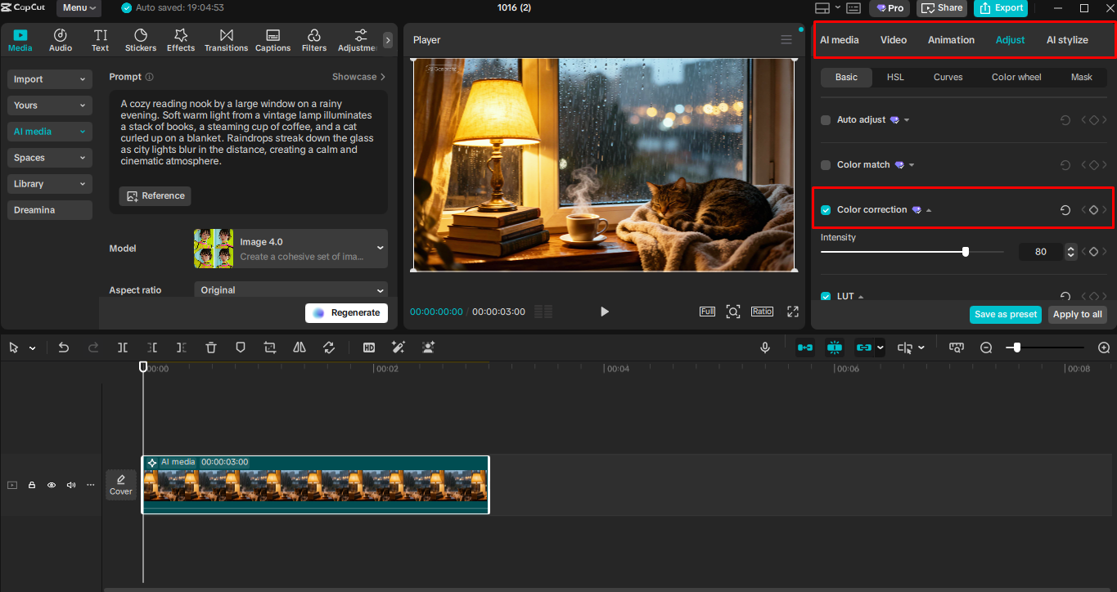
Task: Select the Stickers panel icon
Action: 140,38
